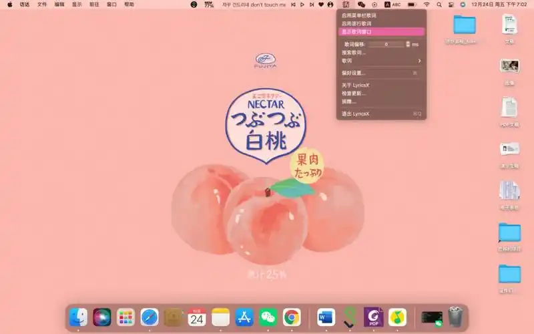Choose 检查更新… in LyricsX menu
Viewport: 534px width, 334px height.
[x=381, y=94]
